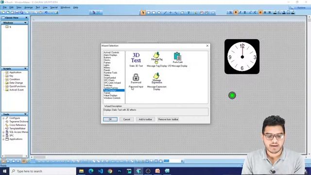Collapse the Windows panel dropdown arrow
Screen dimensions: 311x175
coord(25,23)
